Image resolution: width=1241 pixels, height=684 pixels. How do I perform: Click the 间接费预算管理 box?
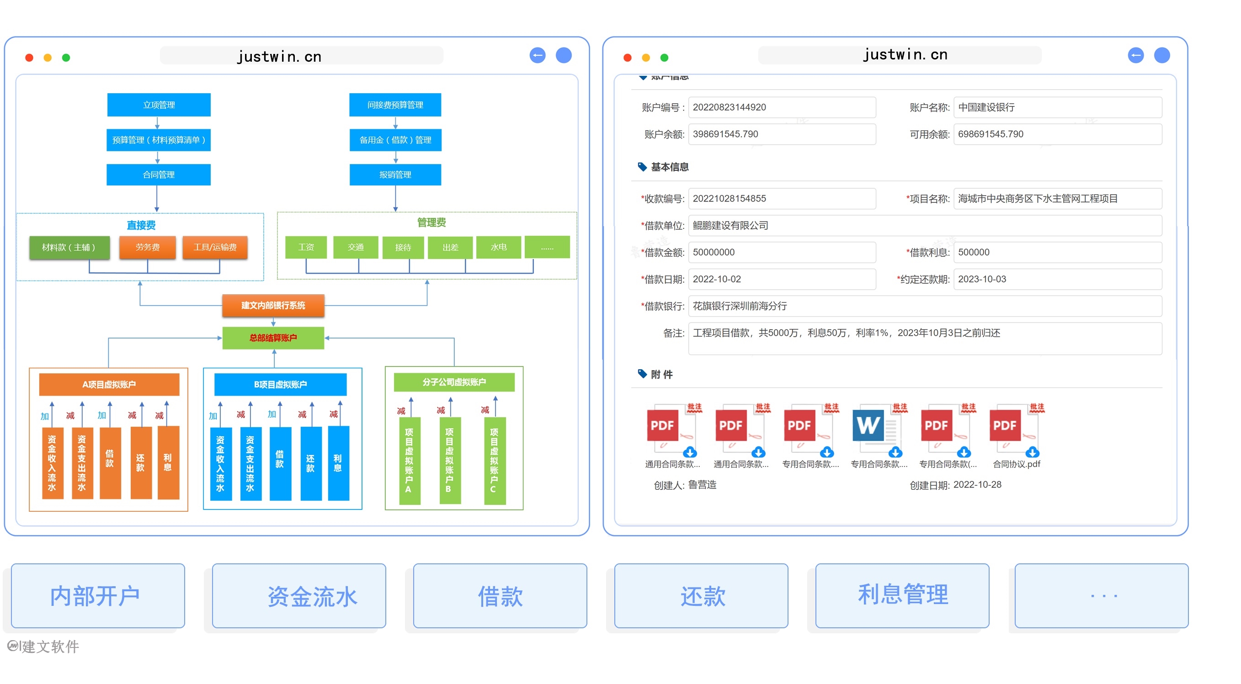[395, 105]
